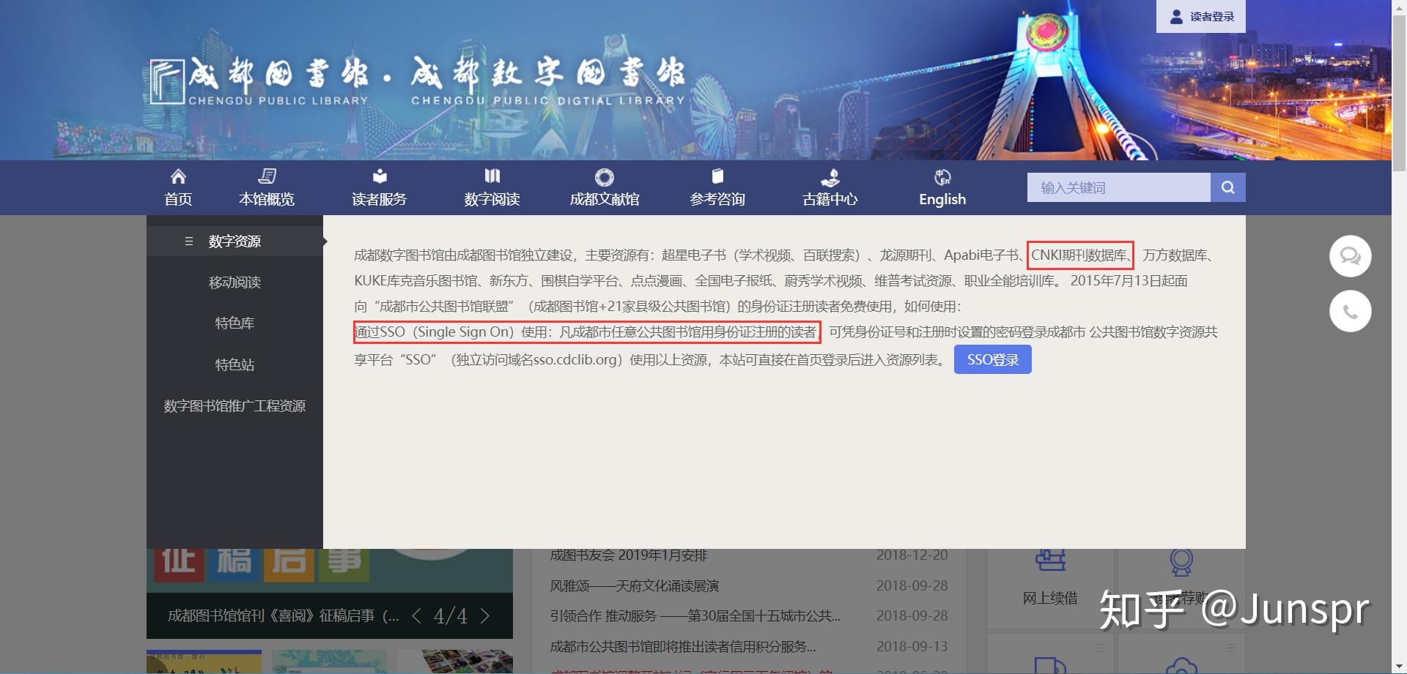The width and height of the screenshot is (1407, 674).
Task: Select 特色站 in the sidebar
Action: [234, 364]
